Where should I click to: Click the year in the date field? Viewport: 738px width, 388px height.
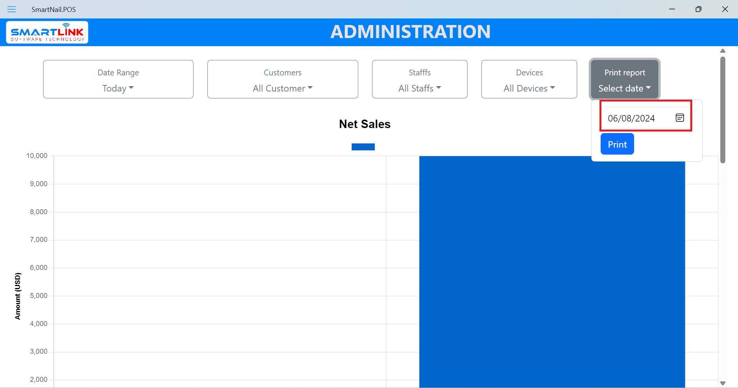tap(645, 118)
